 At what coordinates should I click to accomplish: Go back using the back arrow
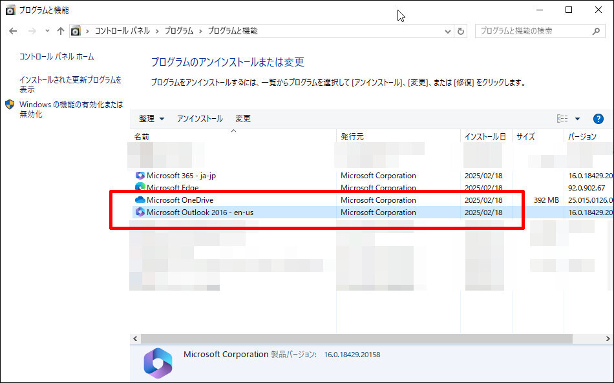click(x=13, y=31)
